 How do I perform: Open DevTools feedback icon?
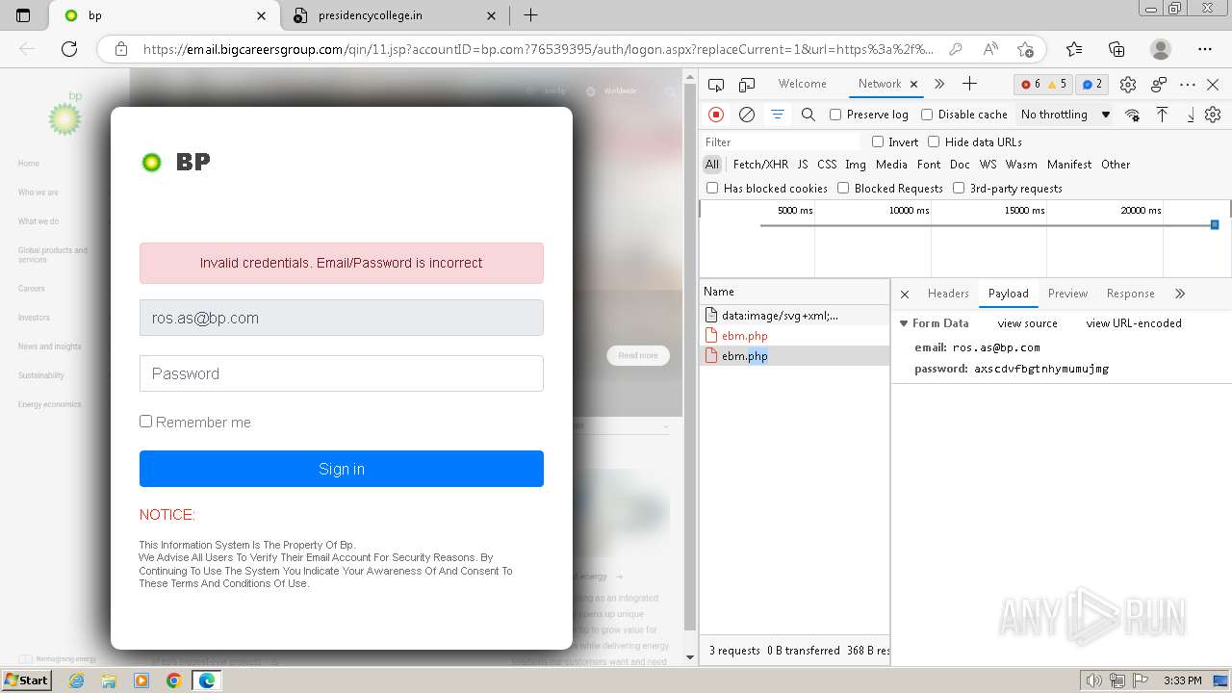pos(1159,85)
